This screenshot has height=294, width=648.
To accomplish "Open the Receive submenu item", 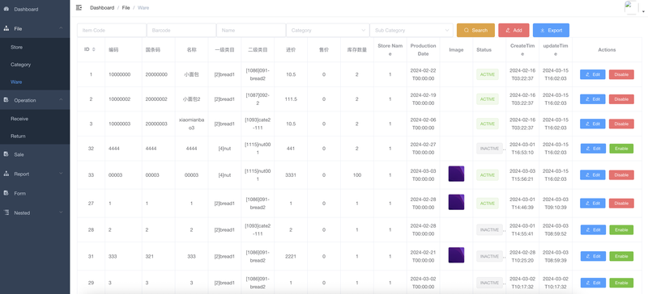I will tap(35, 119).
